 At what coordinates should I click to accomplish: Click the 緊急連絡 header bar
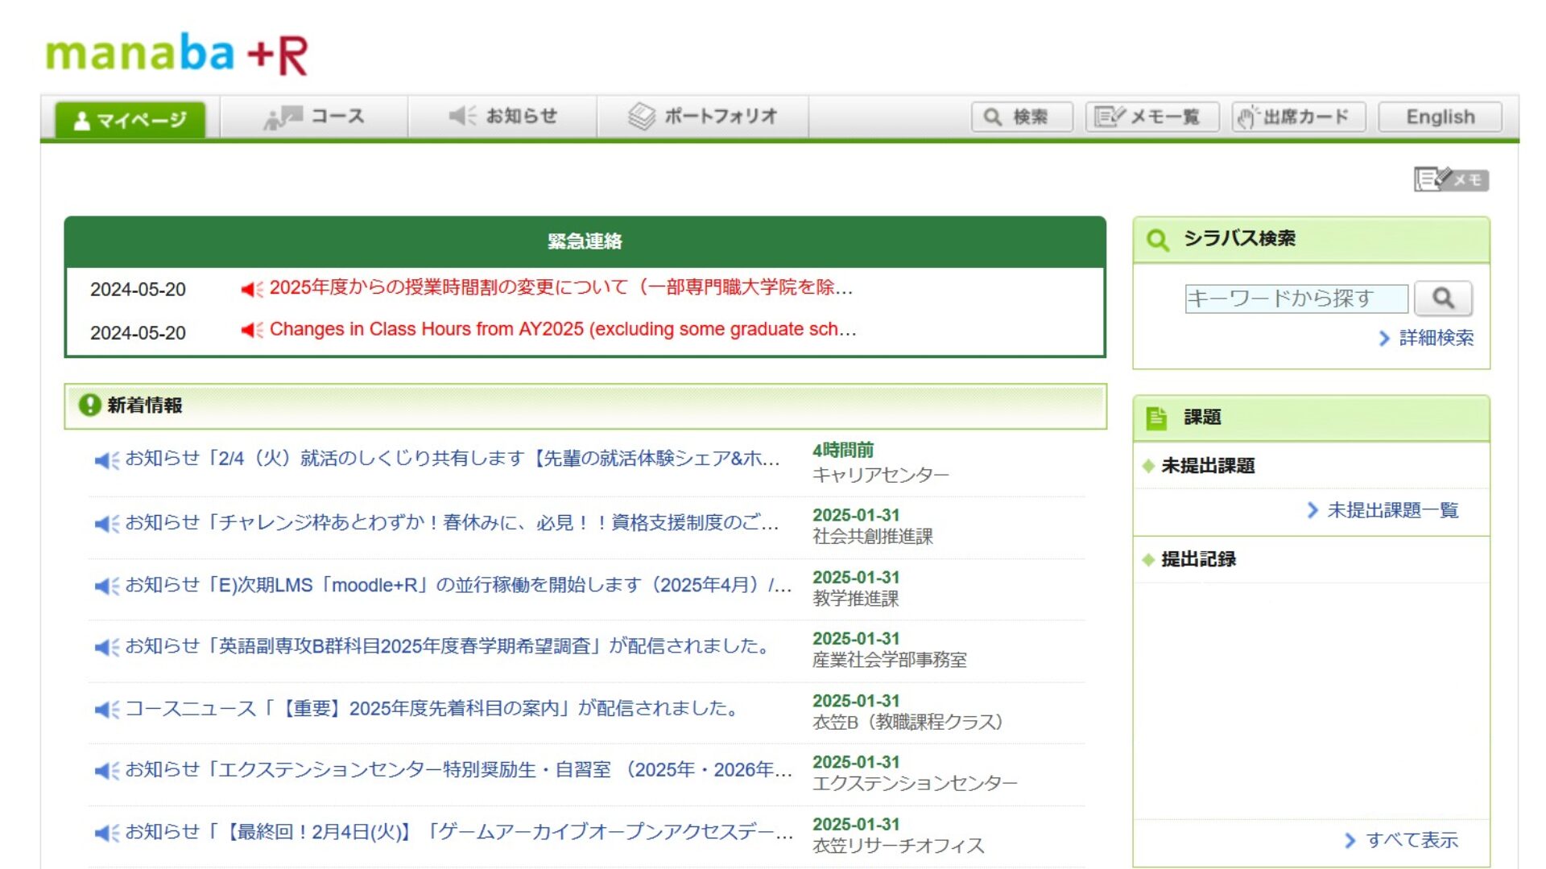(585, 241)
